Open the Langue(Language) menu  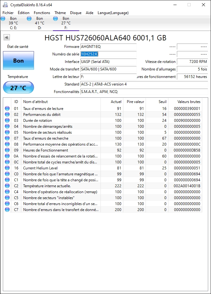(x=113, y=13)
